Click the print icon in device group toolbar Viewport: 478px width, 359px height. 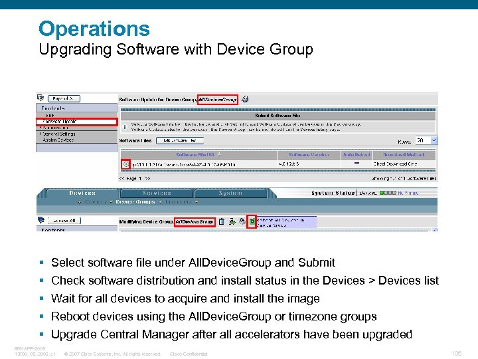[x=242, y=221]
